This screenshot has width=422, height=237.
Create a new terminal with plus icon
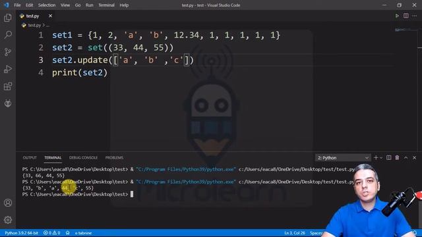coord(376,158)
